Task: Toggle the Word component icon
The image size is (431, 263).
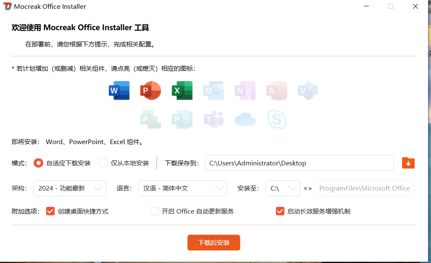Action: [119, 90]
